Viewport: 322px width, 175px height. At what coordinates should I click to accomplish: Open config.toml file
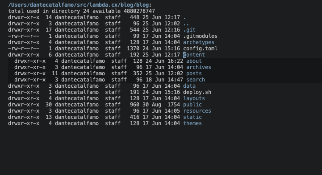click(x=200, y=49)
